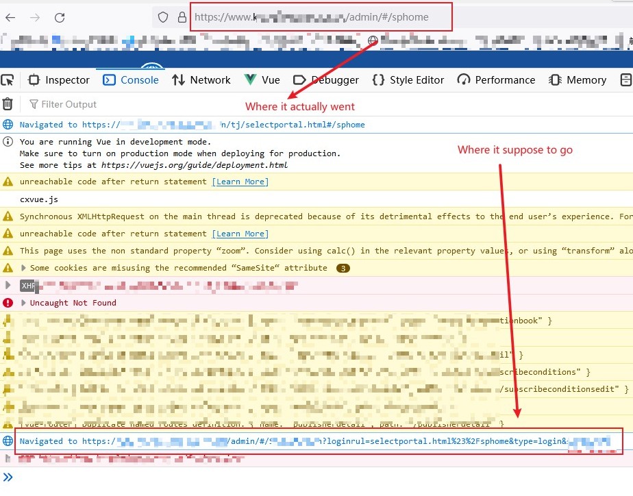
Task: Click the cxvue.js log message
Action: [x=39, y=199]
